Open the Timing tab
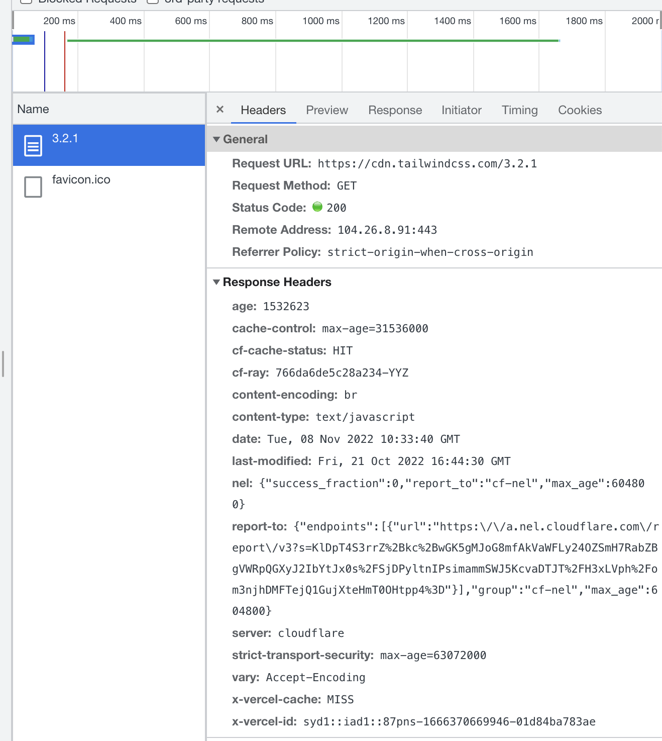 [519, 110]
